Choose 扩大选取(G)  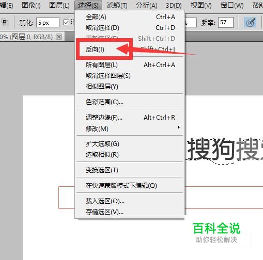130,144
